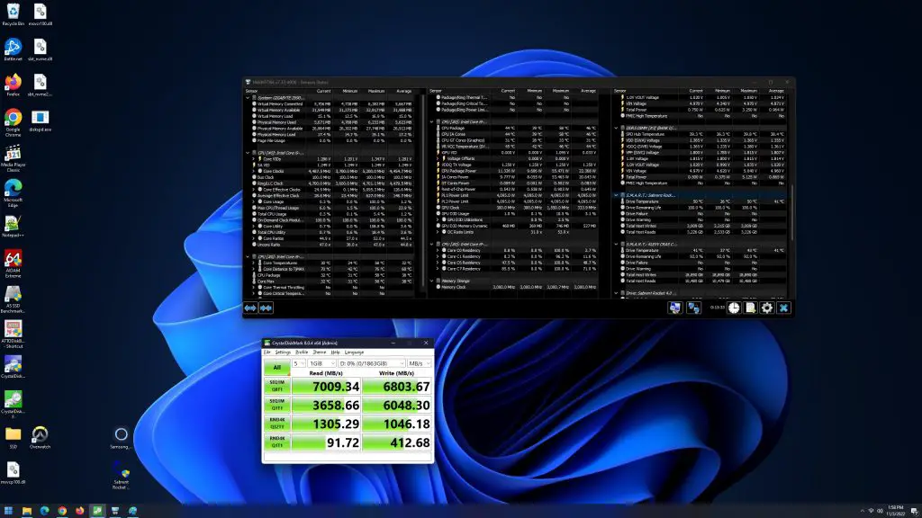This screenshot has width=922, height=518.
Task: Expand the Core C0 Residency row
Action: (438, 250)
